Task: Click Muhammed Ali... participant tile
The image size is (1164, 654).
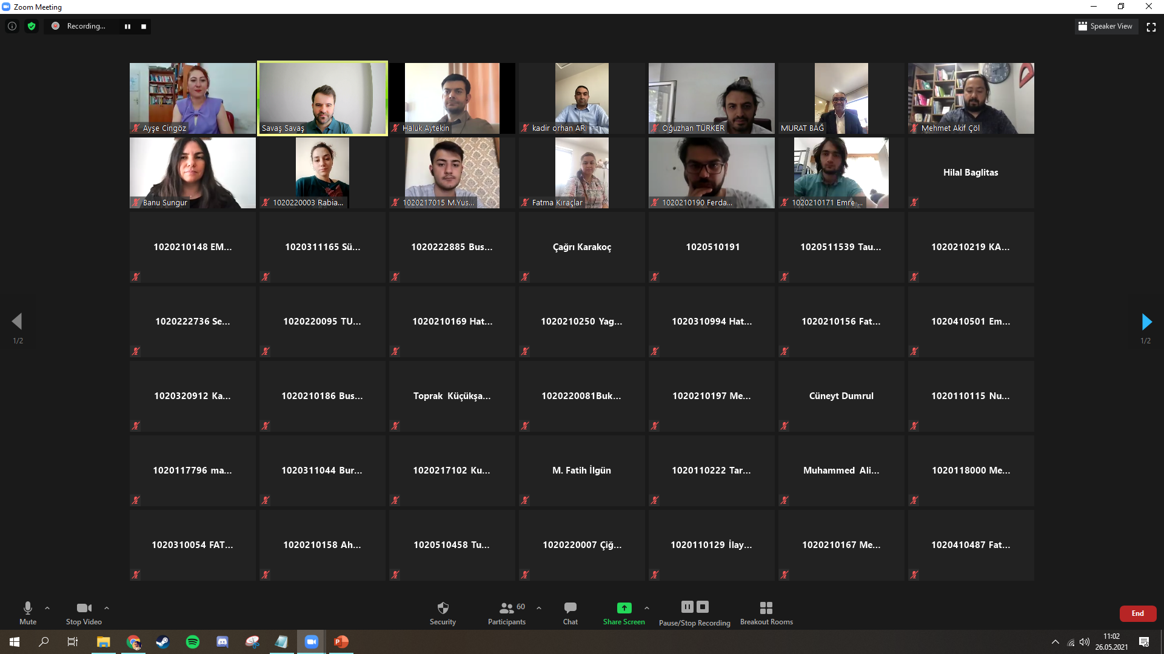Action: pyautogui.click(x=841, y=471)
